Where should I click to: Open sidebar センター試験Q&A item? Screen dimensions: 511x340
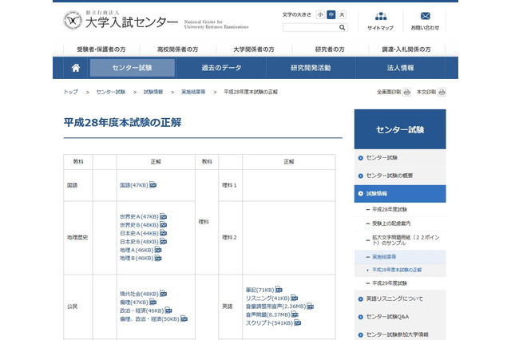[x=400, y=317]
